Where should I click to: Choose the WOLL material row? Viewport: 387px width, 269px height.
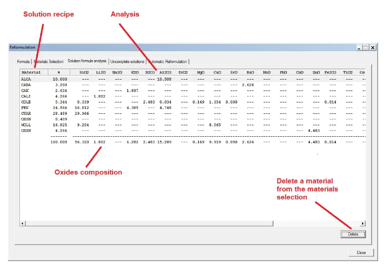pyautogui.click(x=26, y=125)
